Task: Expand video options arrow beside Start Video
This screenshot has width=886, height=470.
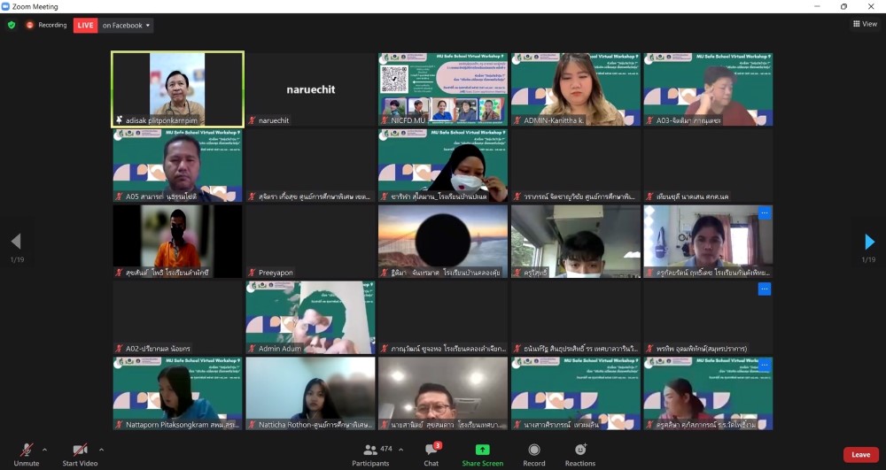Action: 101,450
